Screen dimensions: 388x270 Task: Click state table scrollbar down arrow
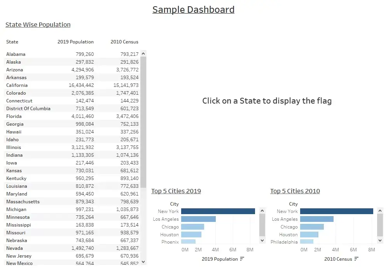click(x=143, y=262)
